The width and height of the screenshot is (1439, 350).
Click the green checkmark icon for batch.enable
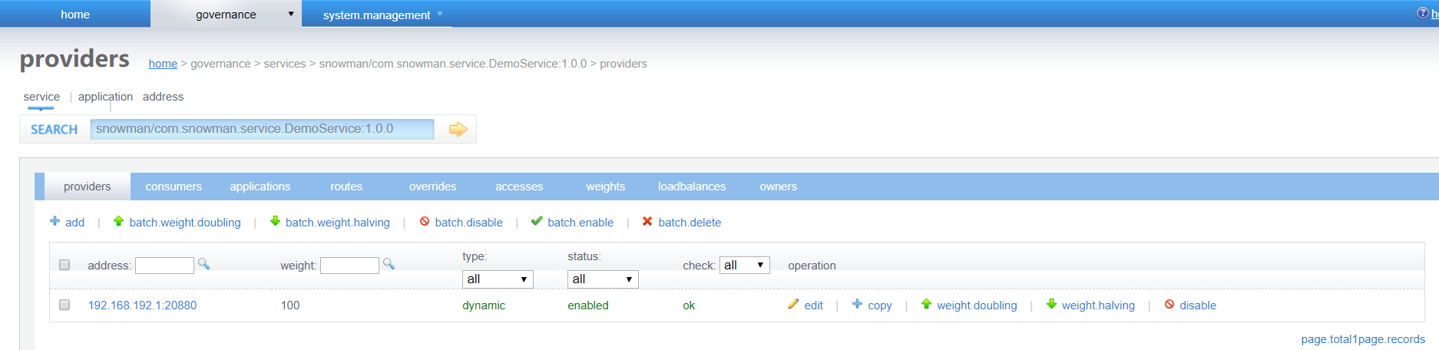[x=537, y=221]
